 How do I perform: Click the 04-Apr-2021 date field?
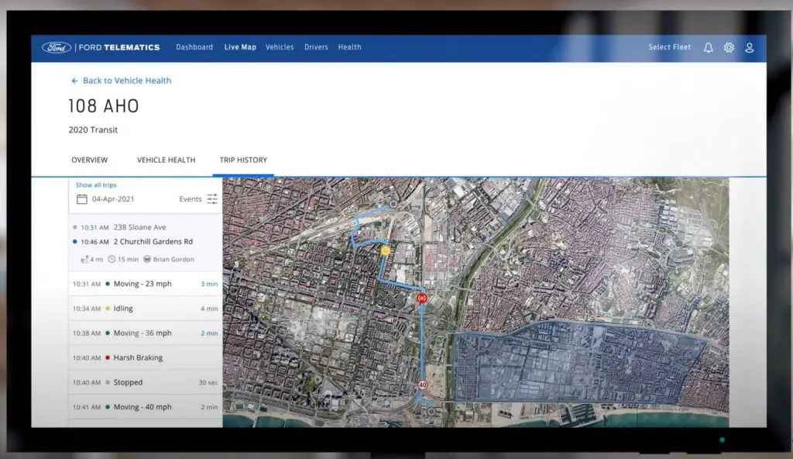[113, 199]
